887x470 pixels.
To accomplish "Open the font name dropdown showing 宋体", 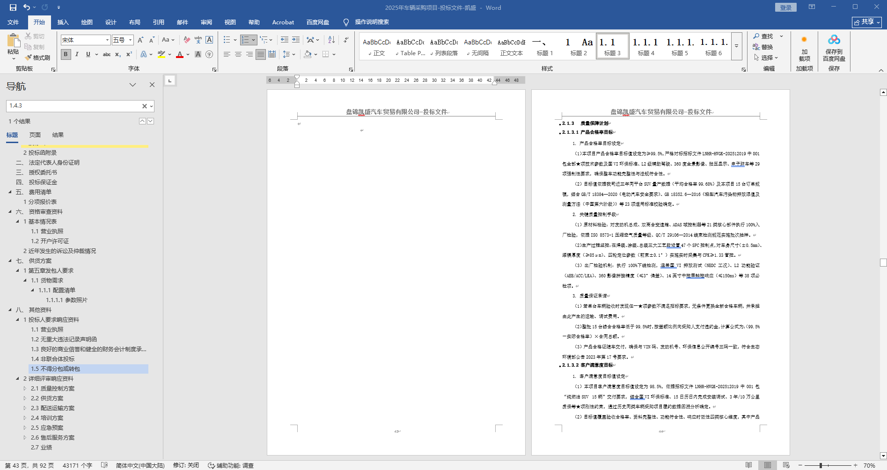I will 107,40.
